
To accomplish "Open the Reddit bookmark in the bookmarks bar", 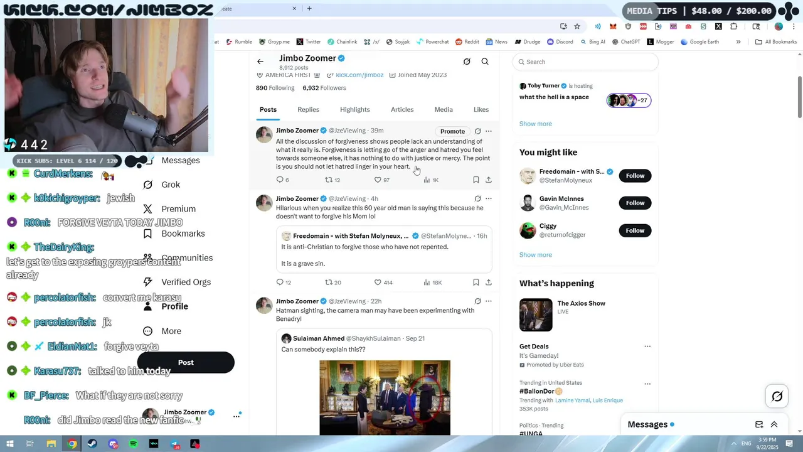I will (467, 42).
